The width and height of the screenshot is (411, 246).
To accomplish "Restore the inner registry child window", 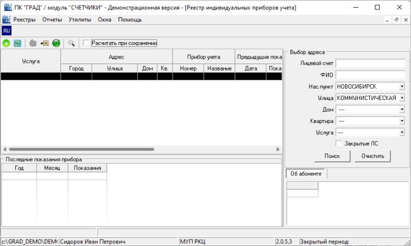I will coord(396,20).
